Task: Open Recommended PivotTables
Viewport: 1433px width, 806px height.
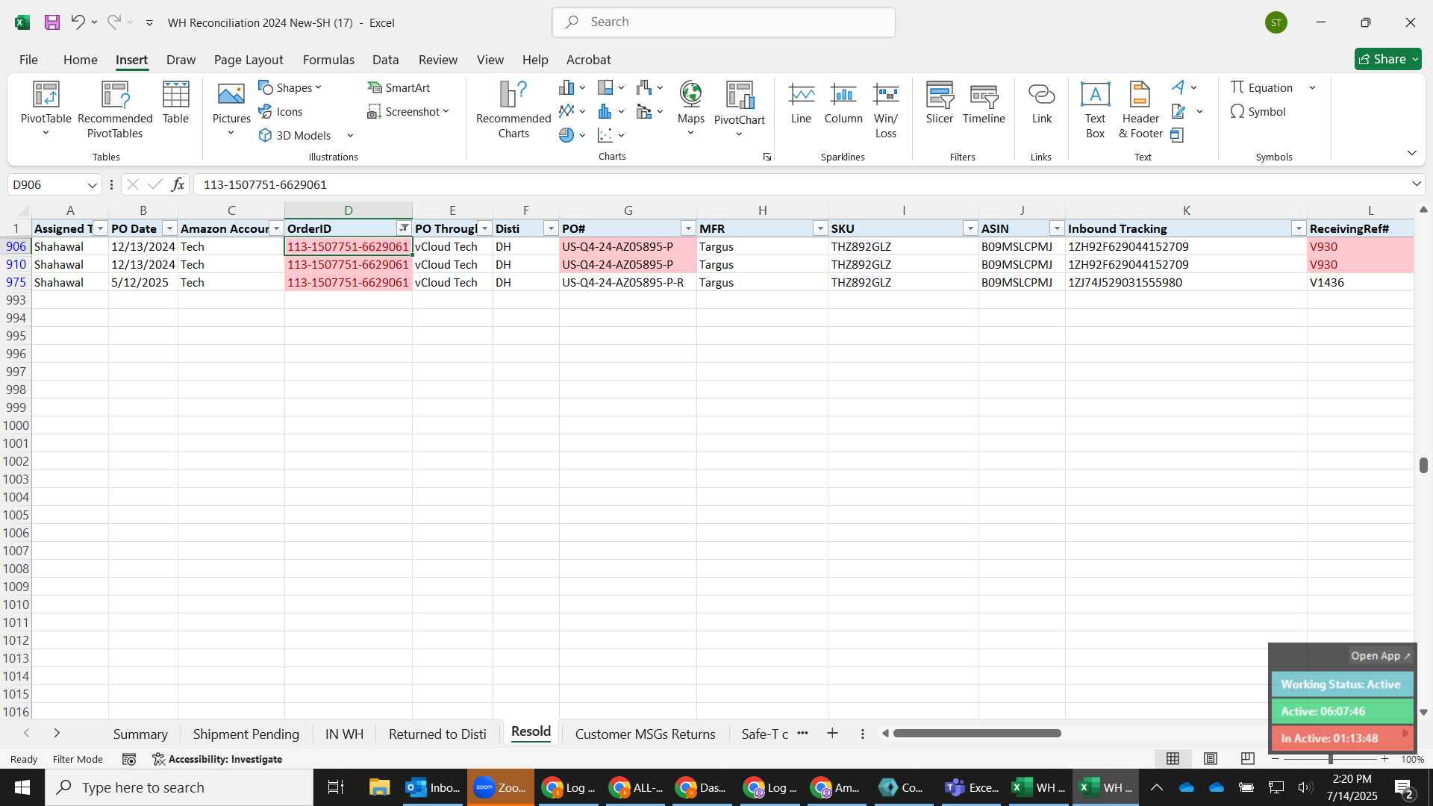Action: 115,109
